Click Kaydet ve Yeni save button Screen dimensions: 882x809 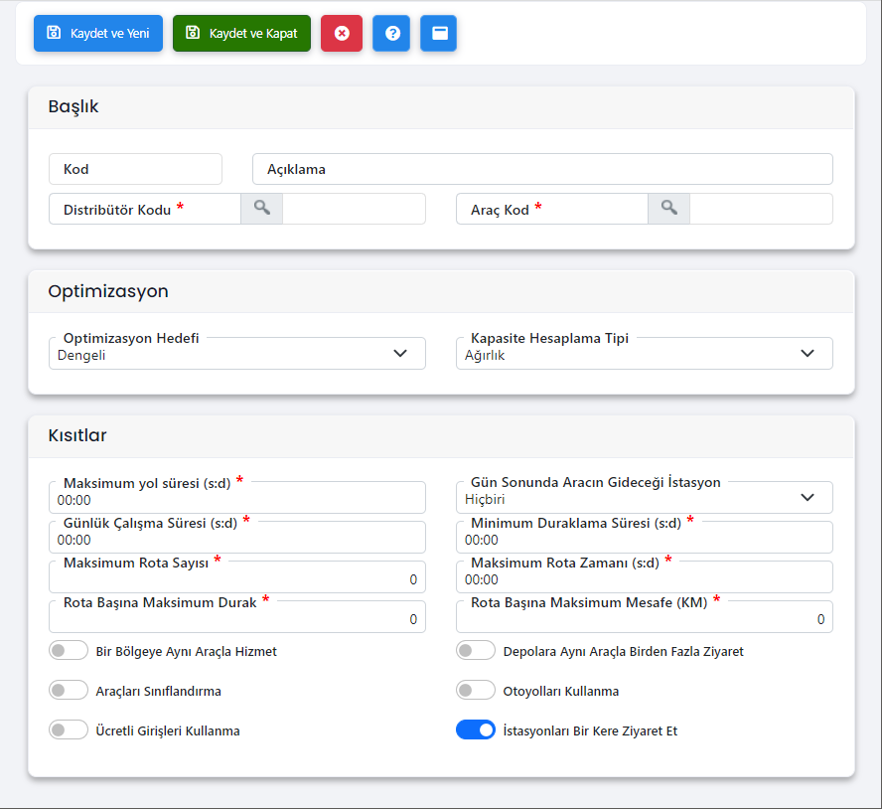pos(98,33)
